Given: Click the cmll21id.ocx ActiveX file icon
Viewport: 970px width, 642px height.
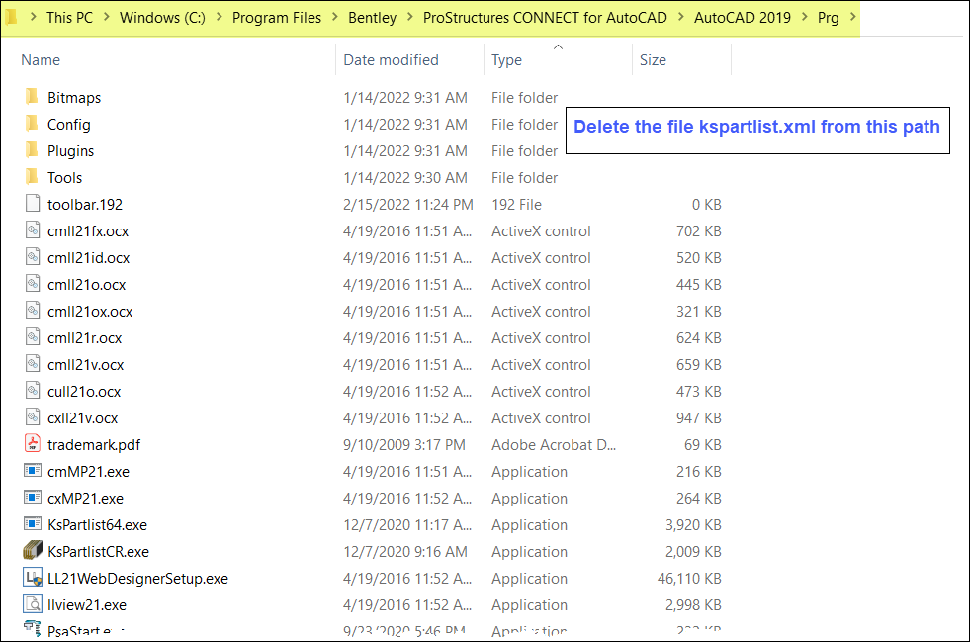Looking at the screenshot, I should (x=33, y=256).
